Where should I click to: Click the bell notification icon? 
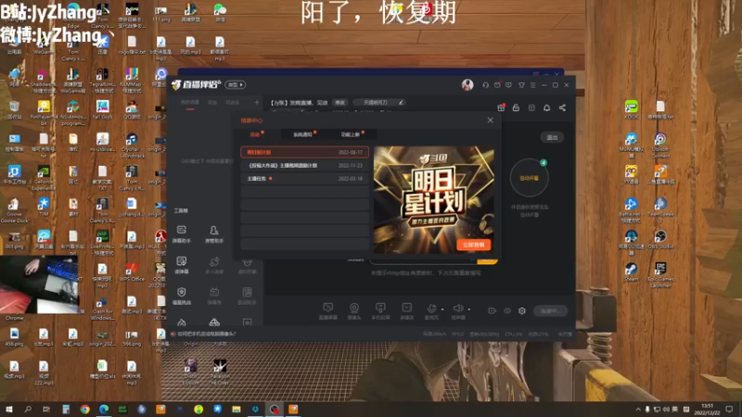click(x=546, y=107)
